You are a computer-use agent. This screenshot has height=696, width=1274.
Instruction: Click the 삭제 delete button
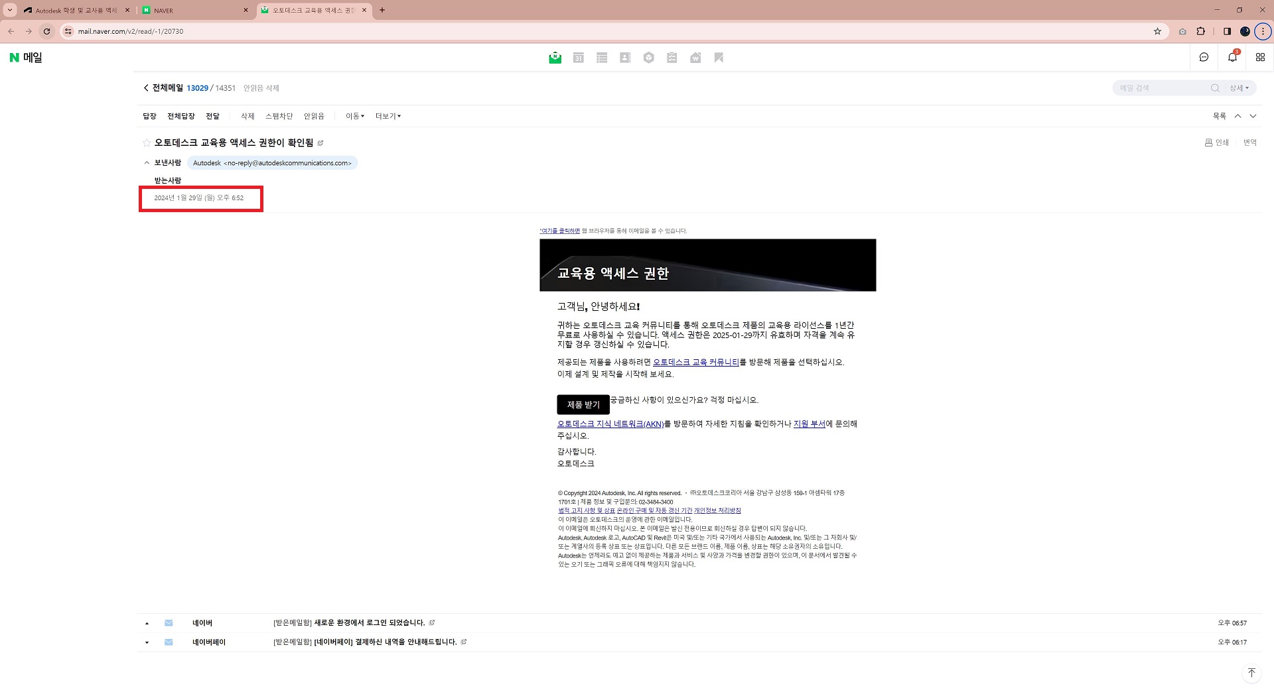(x=248, y=116)
